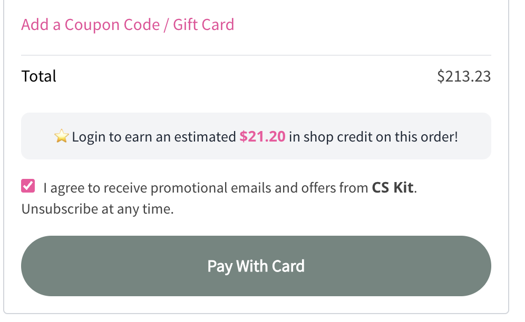The width and height of the screenshot is (525, 322).
Task: Uncheck the promotional emails checkbox
Action: 28,186
